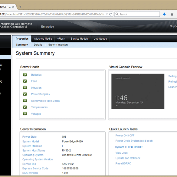The image size is (177, 177).
Task: Open the Batteries health link
Action: pyautogui.click(x=36, y=75)
